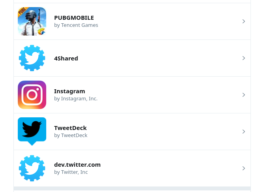Click the TweetDeck black bird icon
Image resolution: width=258 pixels, height=192 pixels.
(32, 132)
